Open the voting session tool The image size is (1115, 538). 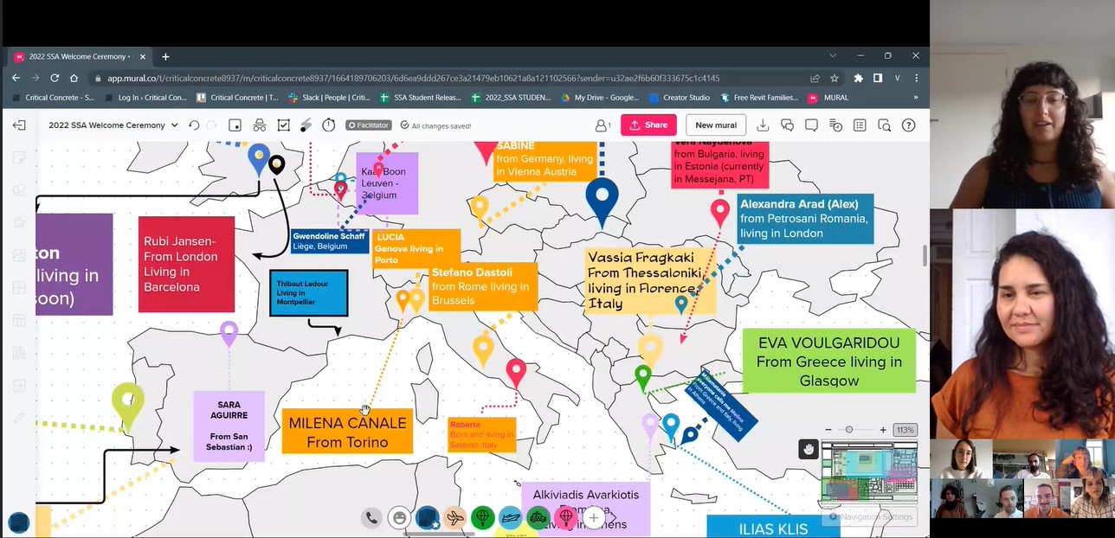pos(283,125)
